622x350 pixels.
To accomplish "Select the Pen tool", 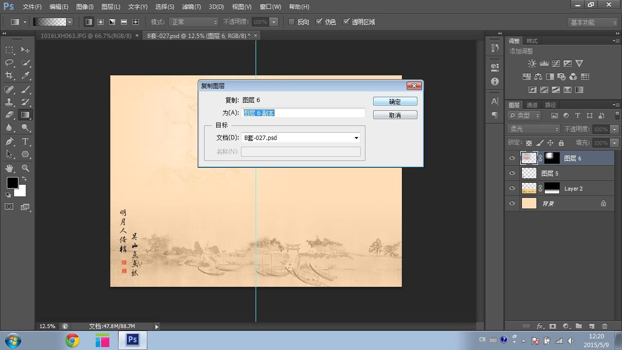I will click(9, 141).
